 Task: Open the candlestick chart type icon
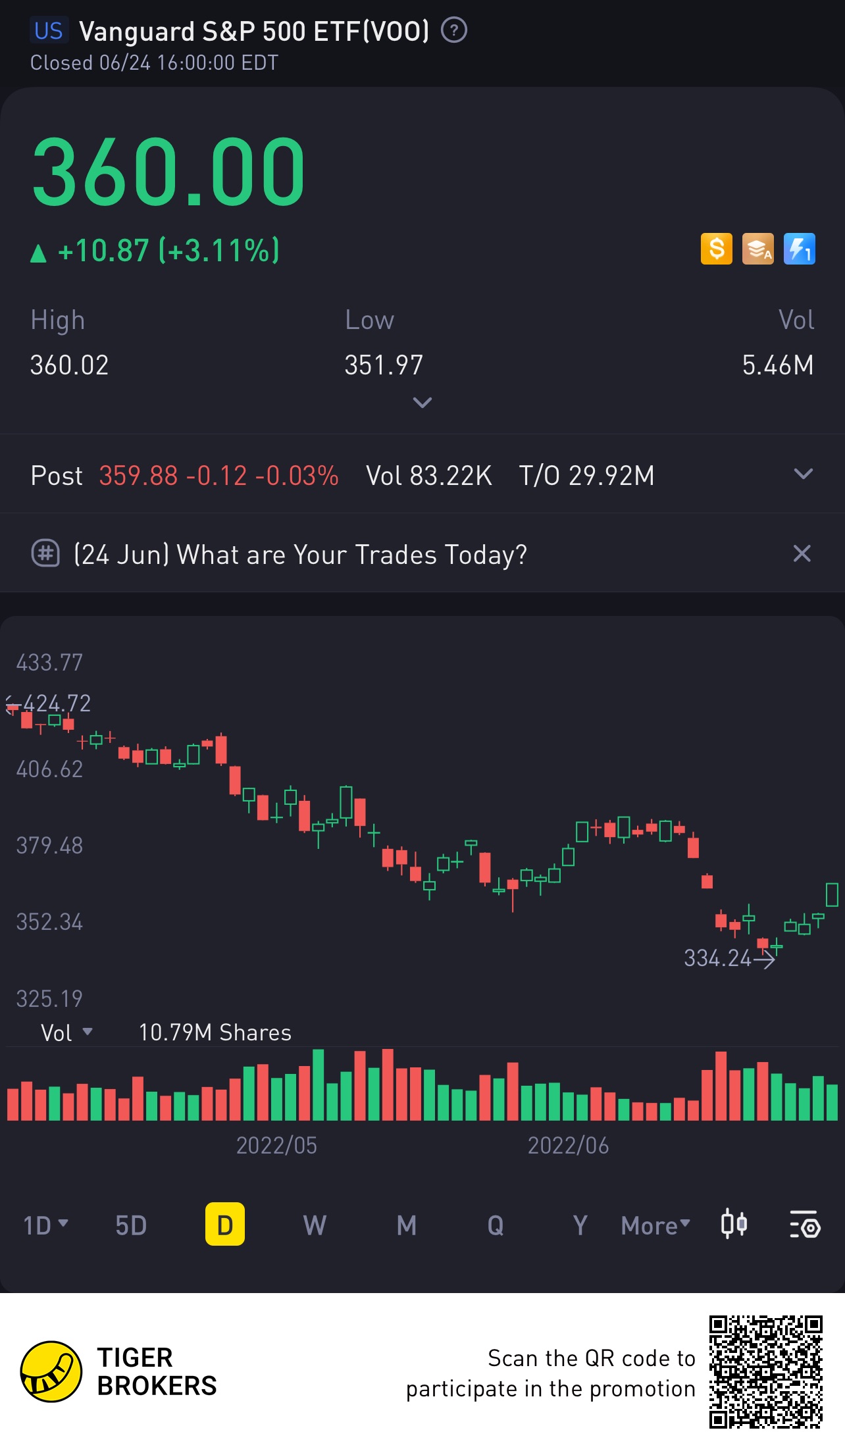pos(734,1225)
